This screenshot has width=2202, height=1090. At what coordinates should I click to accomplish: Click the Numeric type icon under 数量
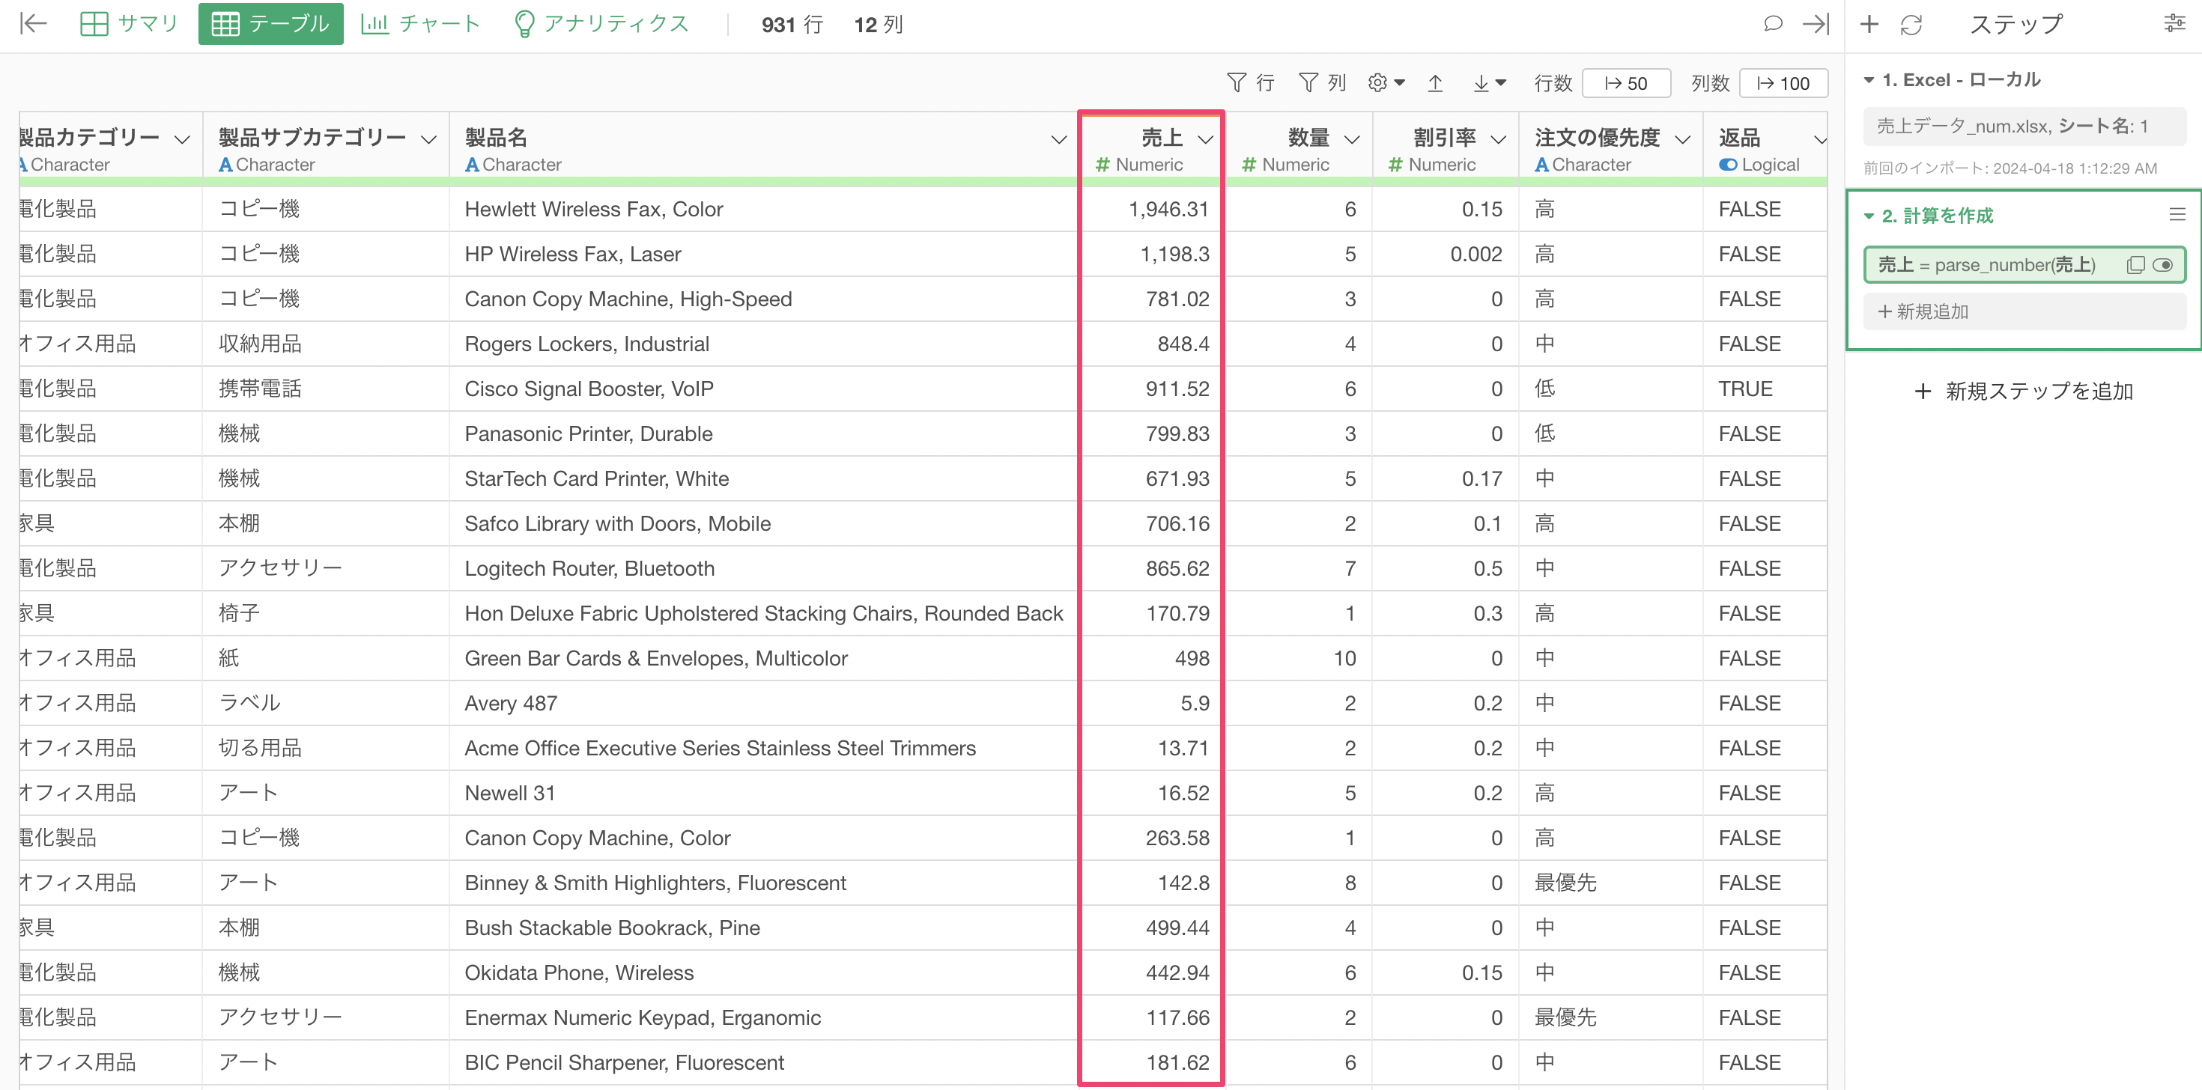click(x=1249, y=164)
